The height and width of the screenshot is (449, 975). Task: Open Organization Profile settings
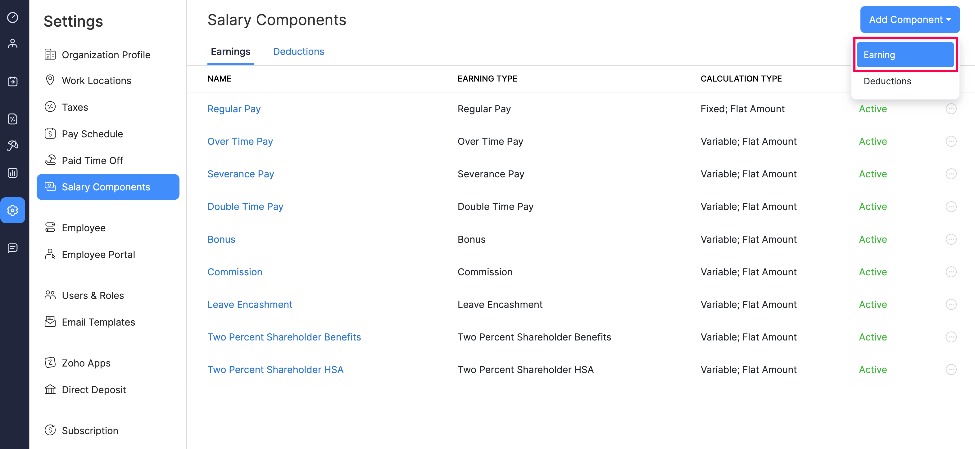pos(106,55)
